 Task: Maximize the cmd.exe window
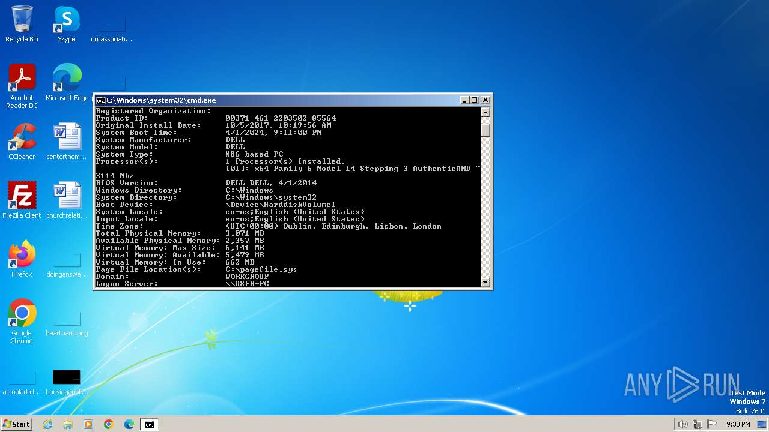pos(475,100)
